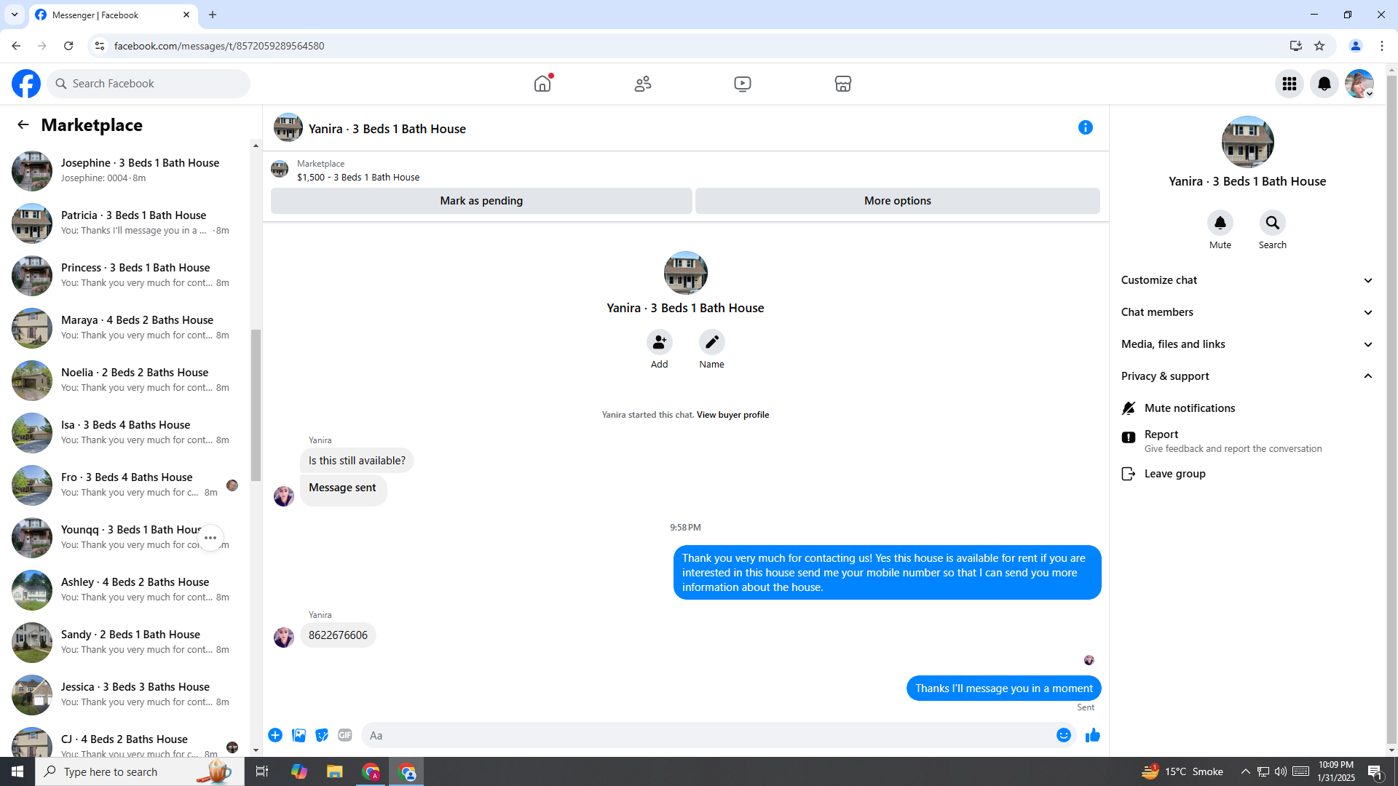Open Josephine 3 Beds 1 Bath House chat
Image resolution: width=1398 pixels, height=786 pixels.
tap(128, 171)
